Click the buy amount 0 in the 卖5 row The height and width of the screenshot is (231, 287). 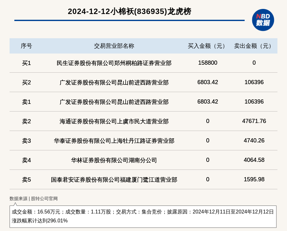208,179
